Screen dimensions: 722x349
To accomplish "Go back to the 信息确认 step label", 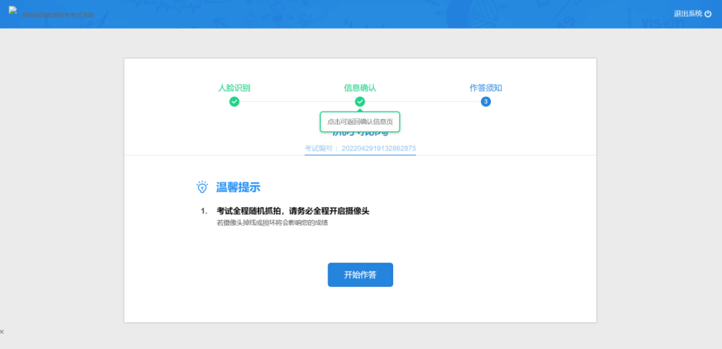I will click(360, 88).
